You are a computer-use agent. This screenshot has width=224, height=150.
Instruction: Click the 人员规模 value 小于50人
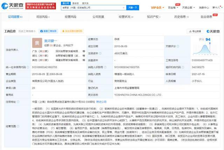pyautogui.click(x=197, y=81)
